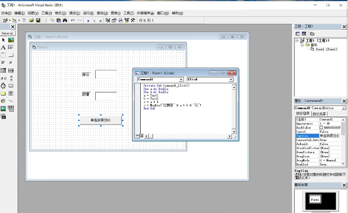348x213 pixels.
Task: Click Form1 thumbnail in form layout panel
Action: tap(315, 200)
